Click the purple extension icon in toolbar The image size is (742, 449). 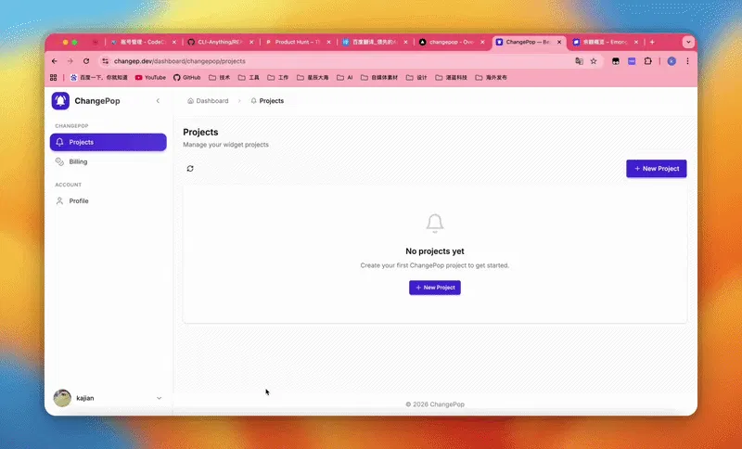[x=632, y=61]
